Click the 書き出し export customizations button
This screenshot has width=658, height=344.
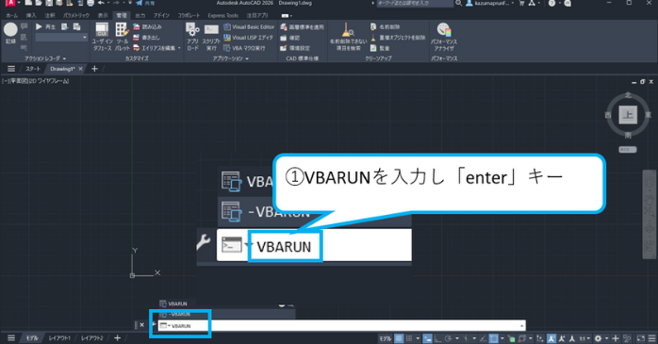click(146, 38)
